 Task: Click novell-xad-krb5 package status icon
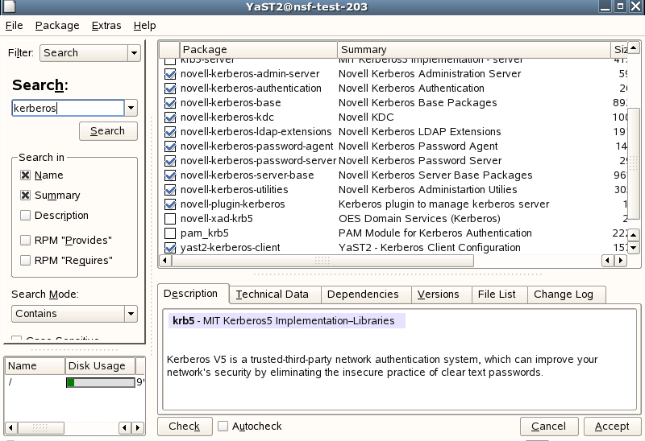point(170,219)
